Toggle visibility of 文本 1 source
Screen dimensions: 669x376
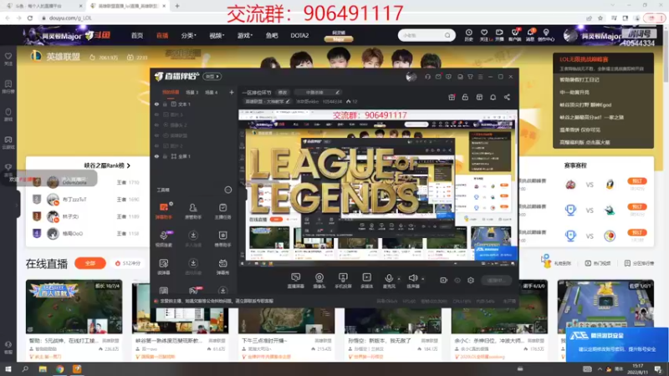click(156, 104)
